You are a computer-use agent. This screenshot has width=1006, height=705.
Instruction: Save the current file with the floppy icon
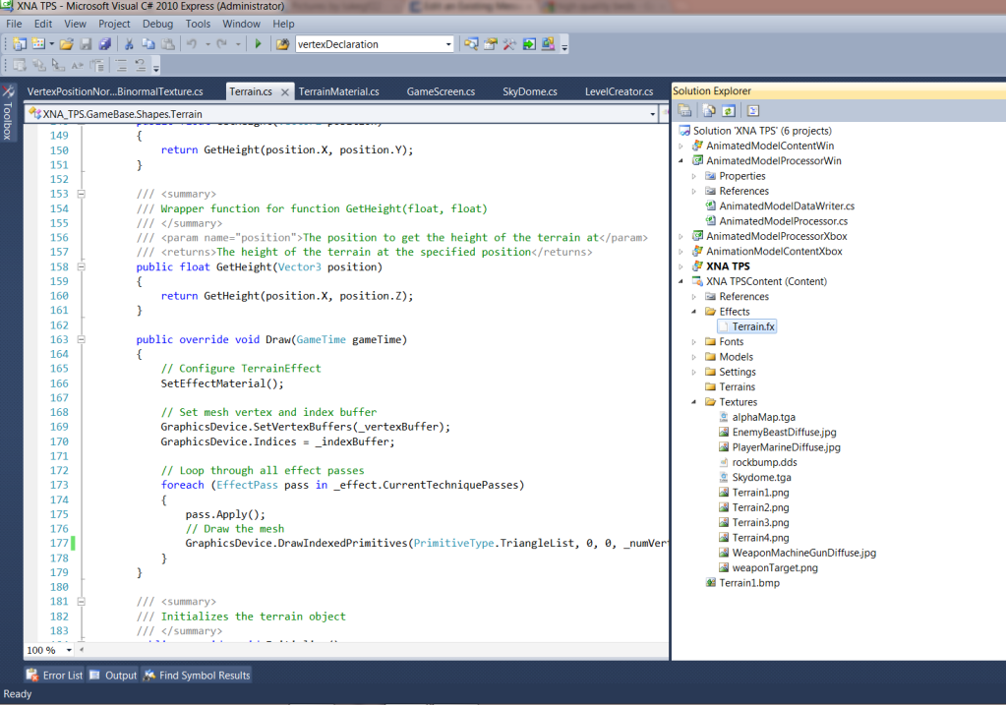pyautogui.click(x=86, y=44)
